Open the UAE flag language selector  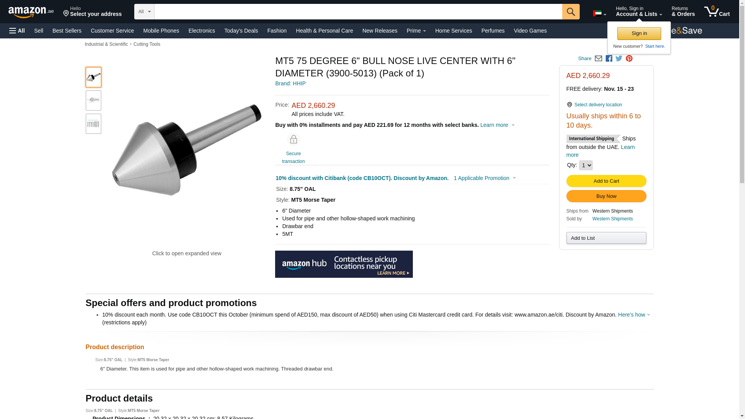[599, 14]
